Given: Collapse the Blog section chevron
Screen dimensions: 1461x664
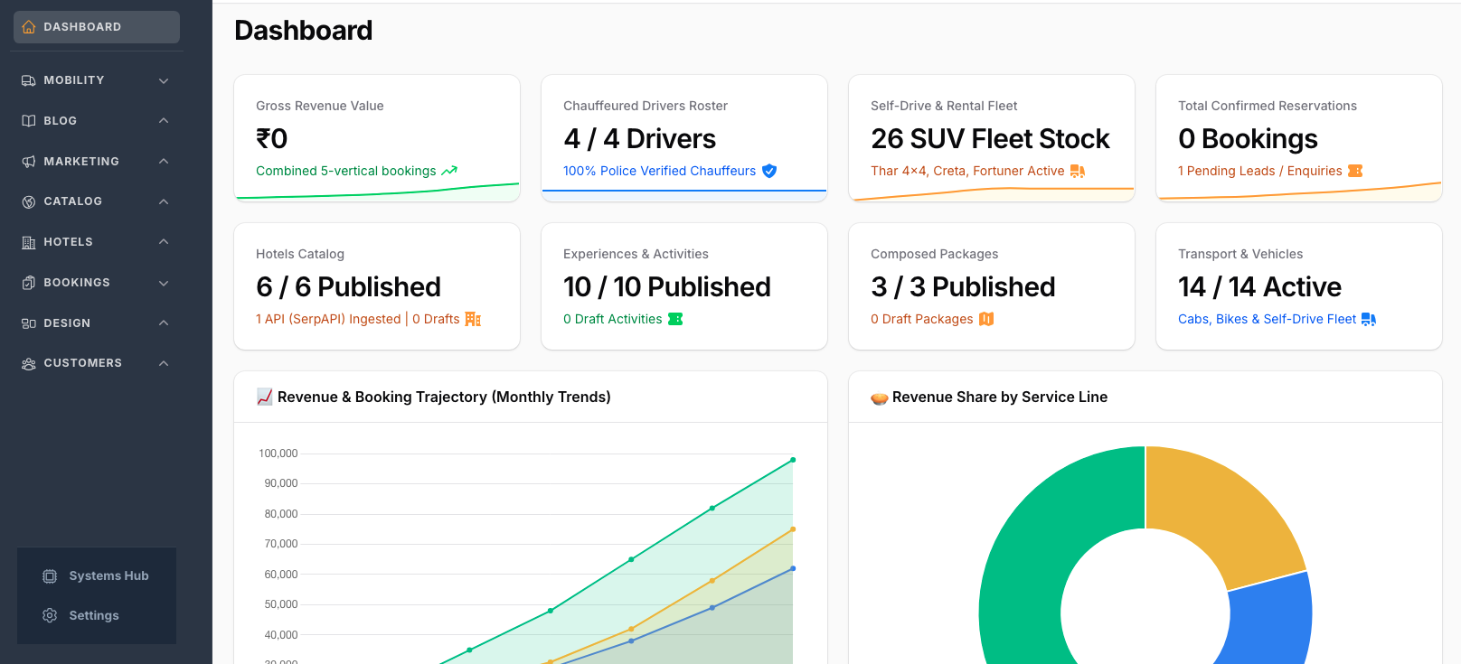Looking at the screenshot, I should (x=164, y=121).
